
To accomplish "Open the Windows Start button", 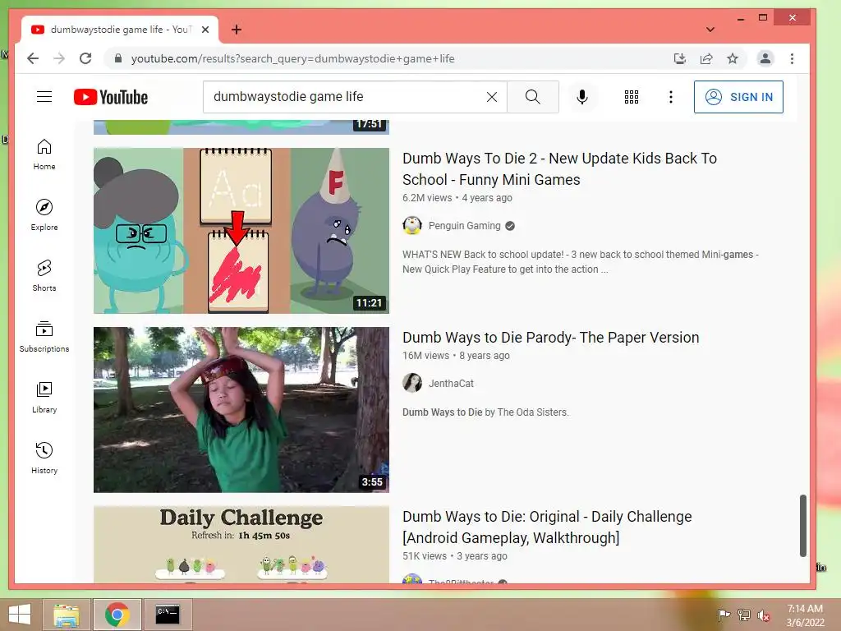I will pyautogui.click(x=20, y=615).
